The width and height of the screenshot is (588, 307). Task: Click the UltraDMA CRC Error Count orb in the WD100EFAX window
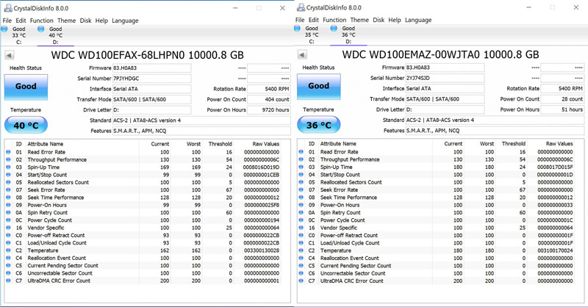click(x=9, y=281)
